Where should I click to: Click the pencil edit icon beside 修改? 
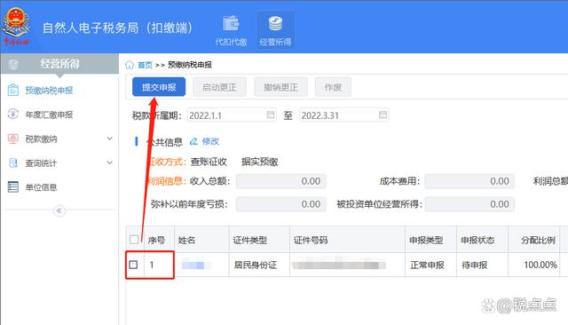tap(193, 141)
